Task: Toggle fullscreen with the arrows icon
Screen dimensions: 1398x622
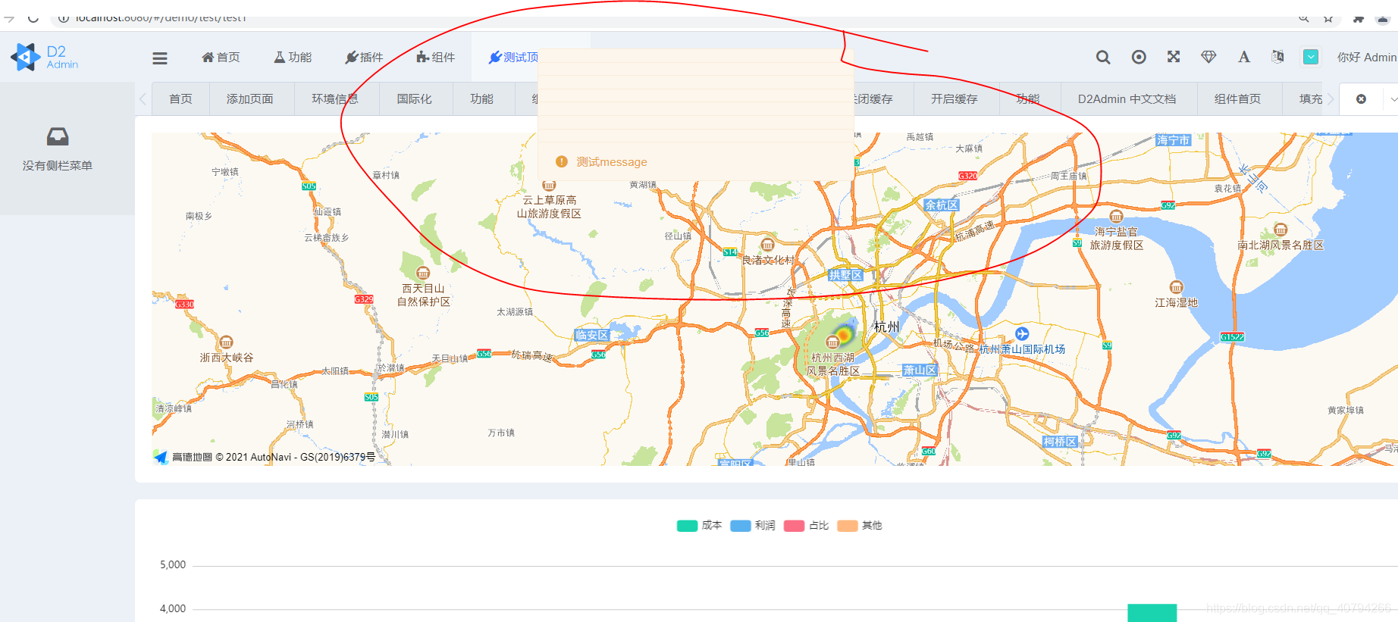Action: click(1174, 57)
